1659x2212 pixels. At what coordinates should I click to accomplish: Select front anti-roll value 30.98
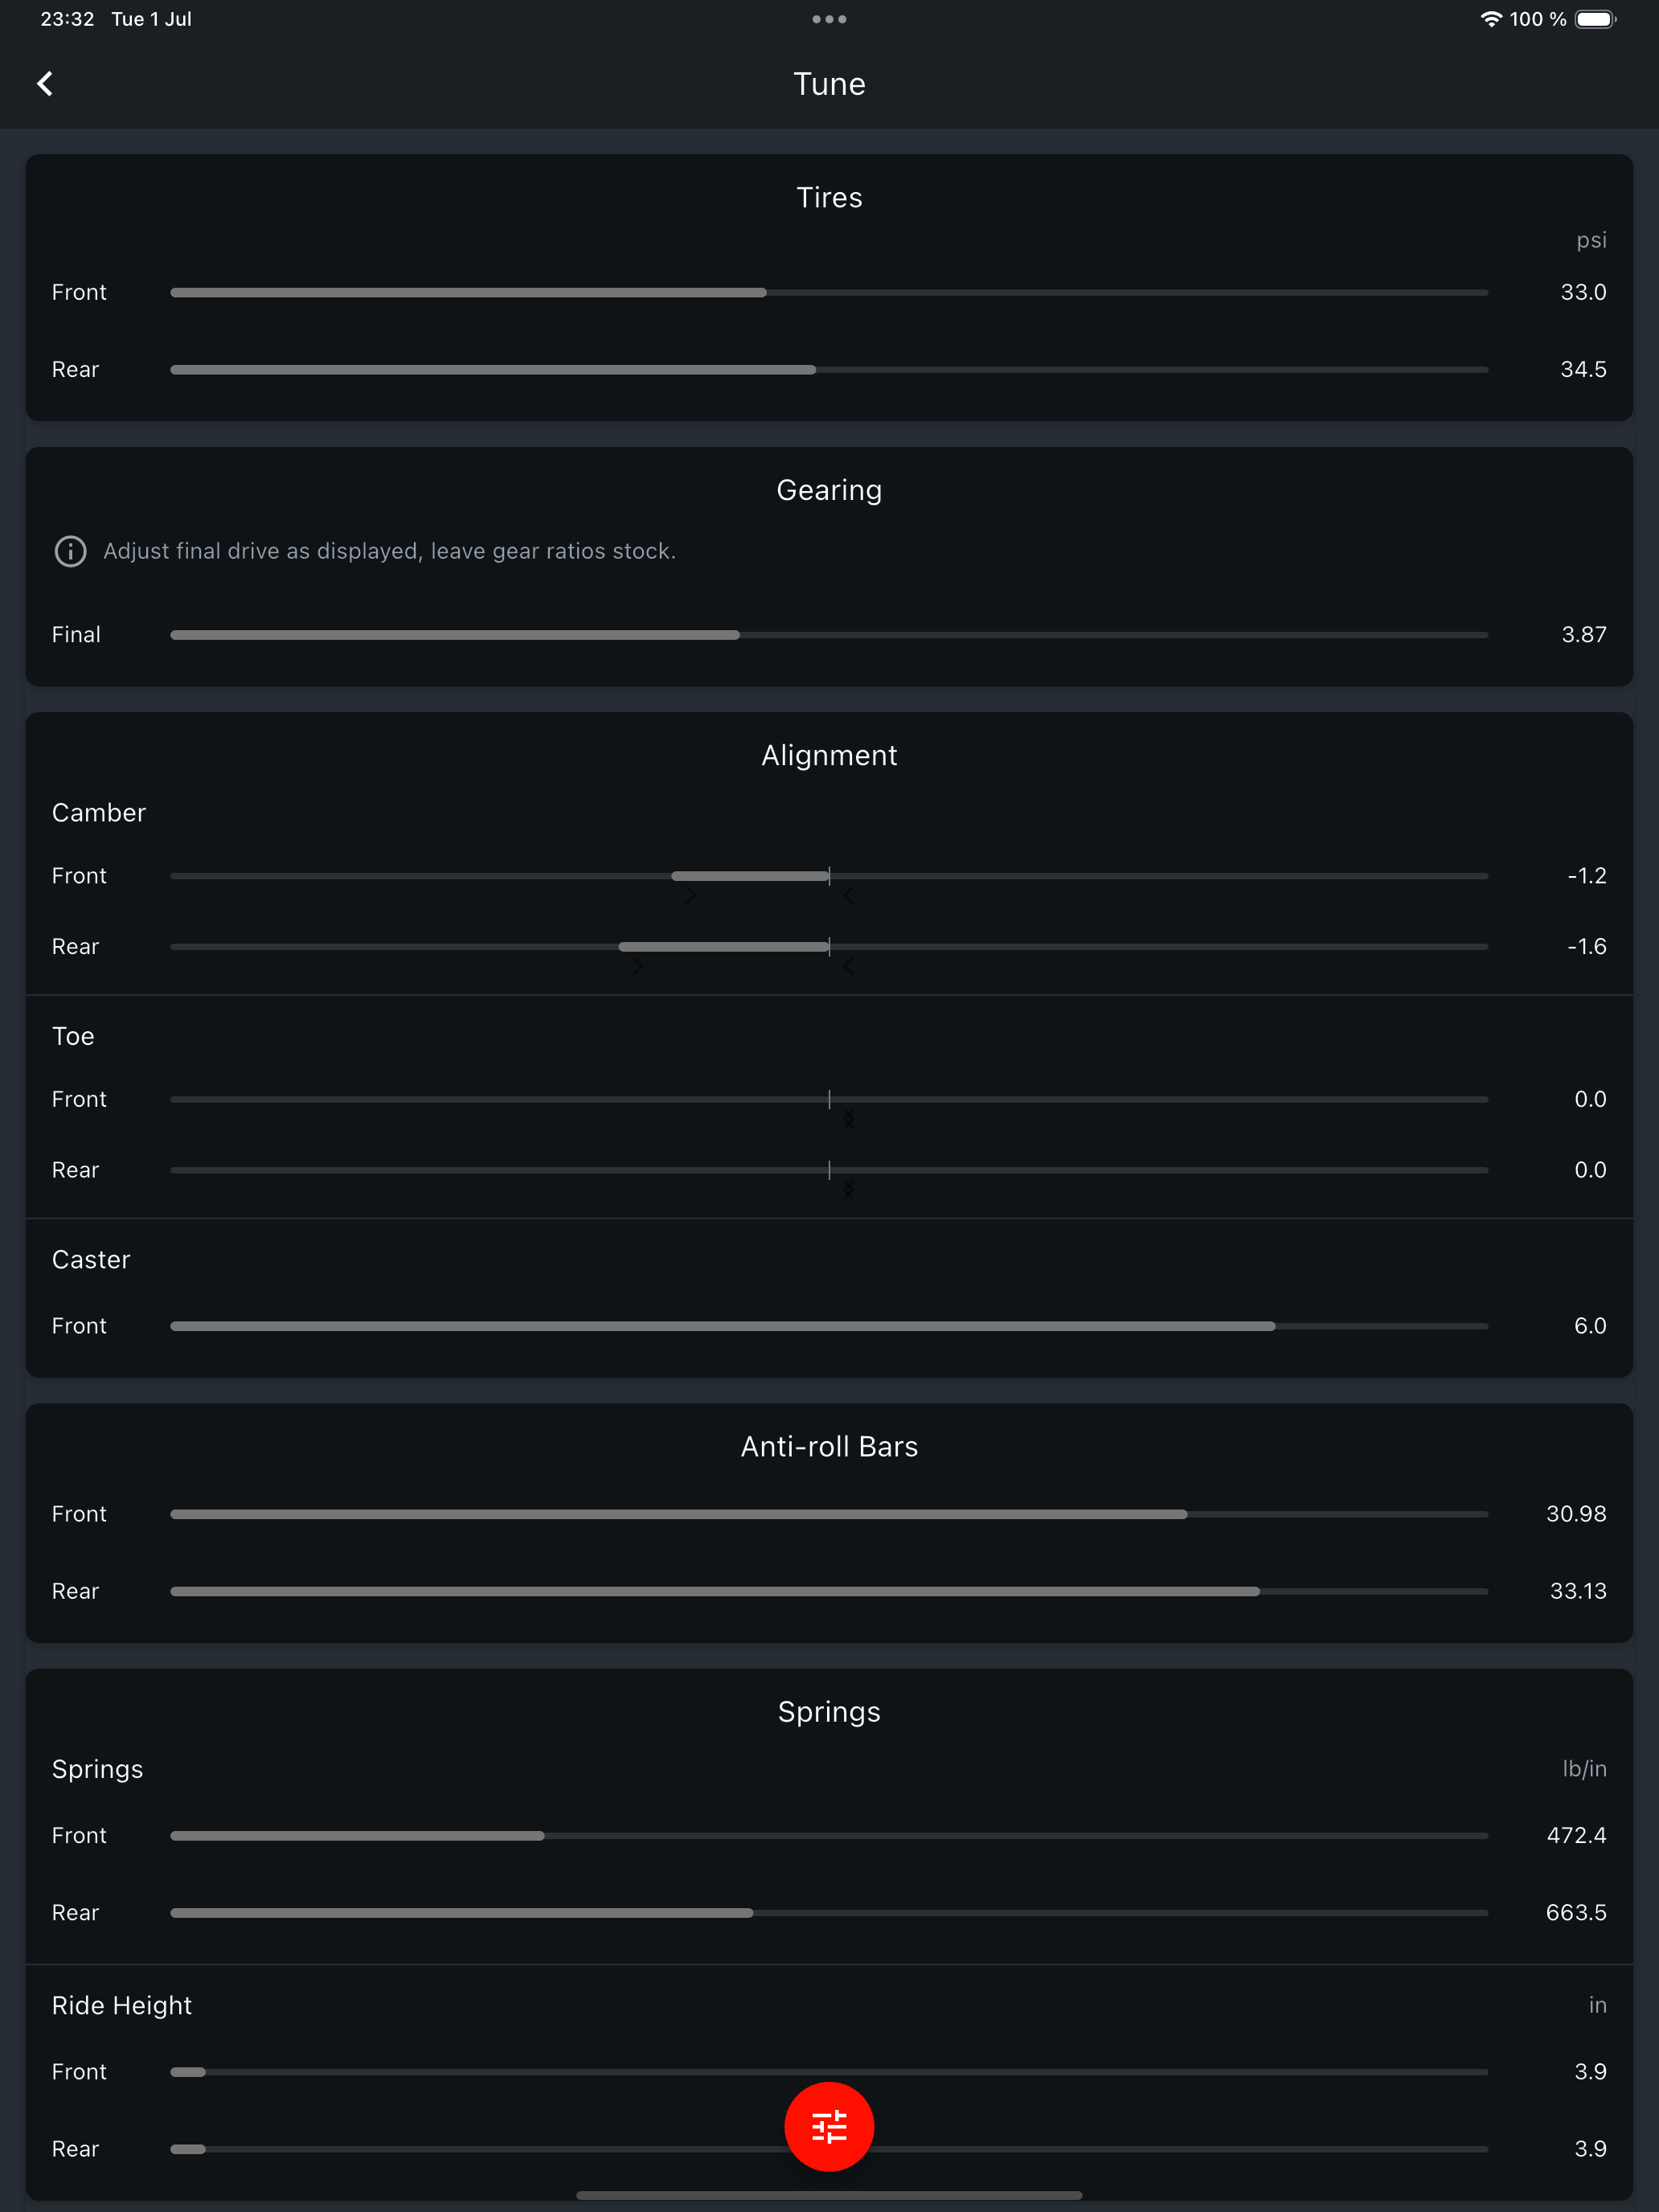coord(1576,1514)
